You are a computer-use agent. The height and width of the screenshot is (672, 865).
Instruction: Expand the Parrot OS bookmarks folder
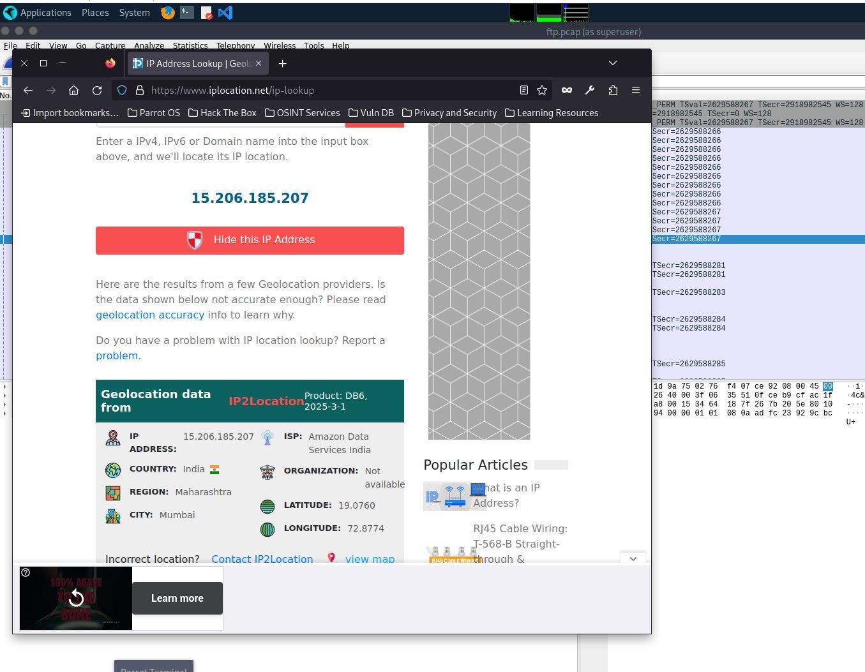(x=154, y=113)
